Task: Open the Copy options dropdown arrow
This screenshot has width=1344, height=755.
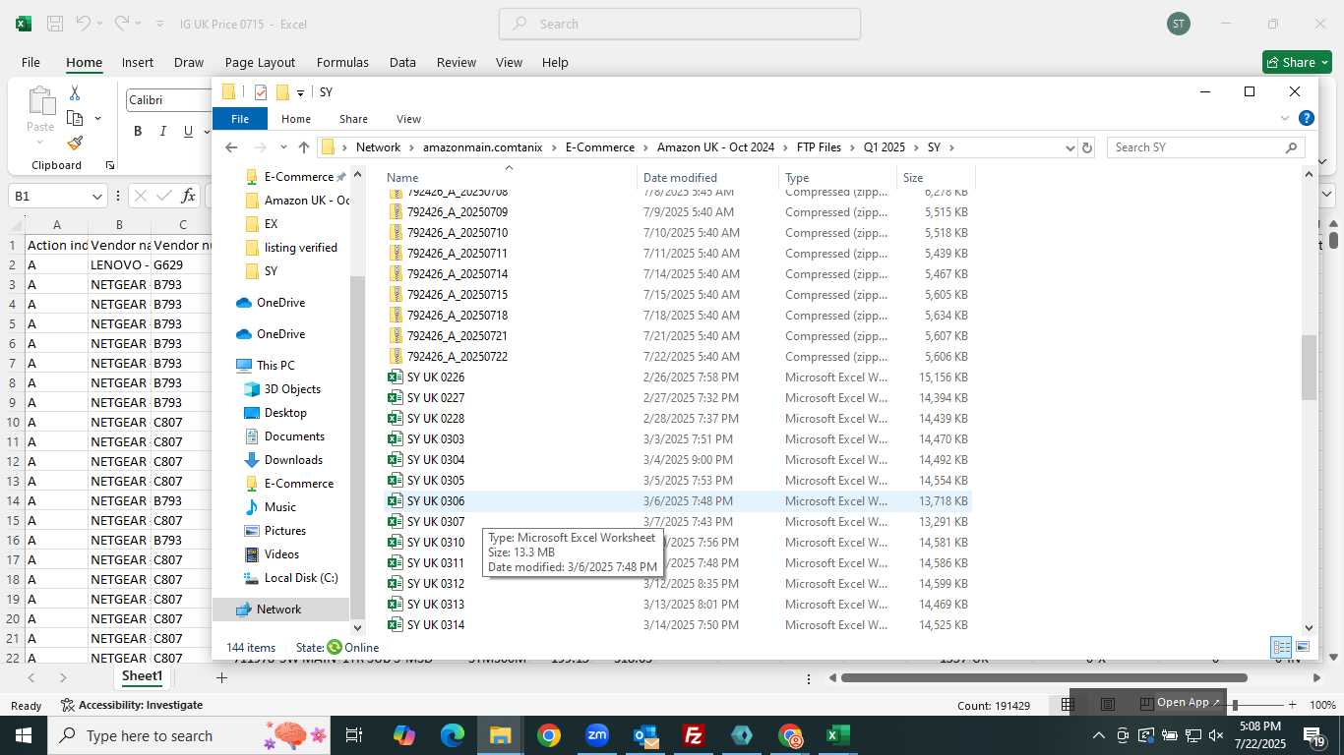Action: click(x=97, y=119)
